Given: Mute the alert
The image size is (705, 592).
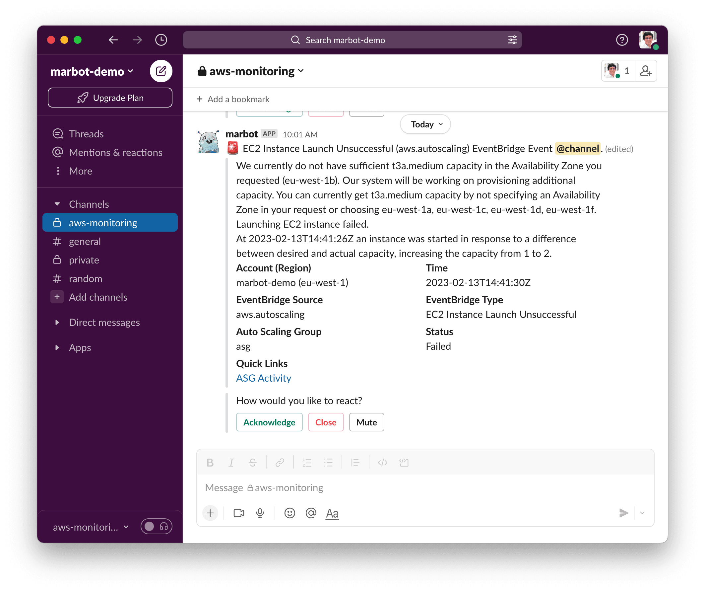Looking at the screenshot, I should coord(366,422).
